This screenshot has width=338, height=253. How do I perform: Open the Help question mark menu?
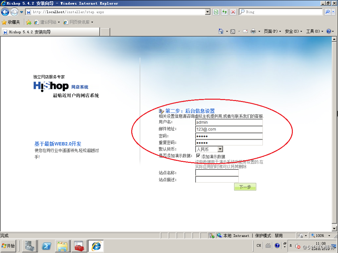pos(330,31)
